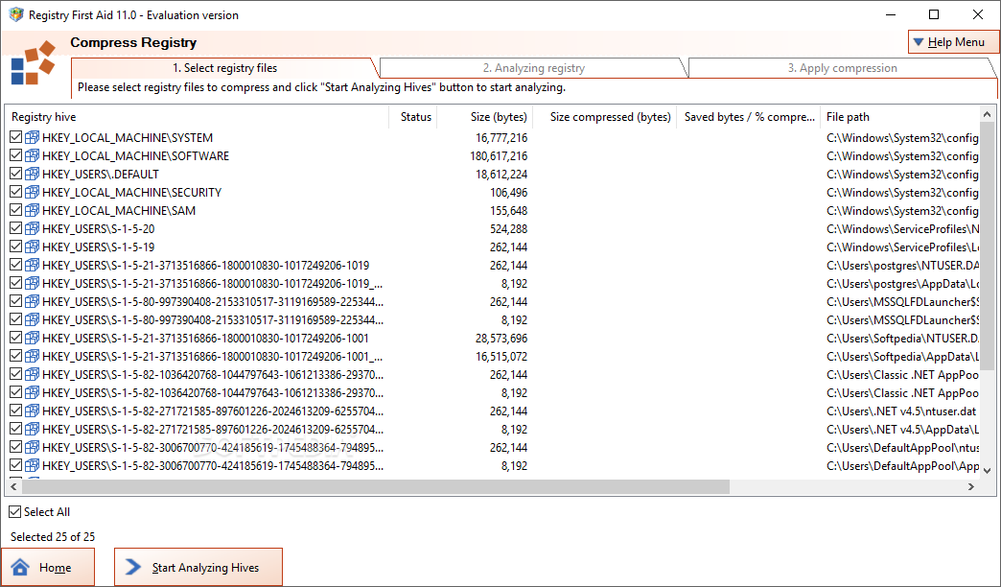The height and width of the screenshot is (587, 1001).
Task: Uncheck HKEY_LOCAL_MACHINE\SECURITY checkbox
Action: tap(16, 192)
